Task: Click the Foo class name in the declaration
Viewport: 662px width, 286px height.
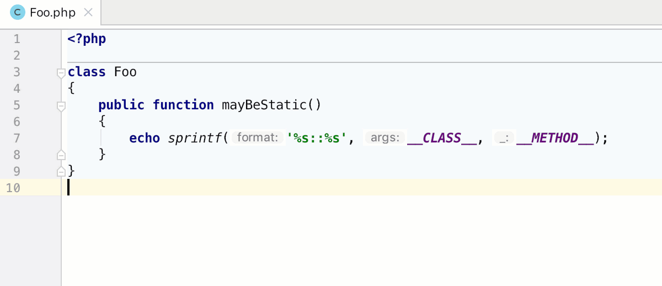Action: (x=125, y=72)
